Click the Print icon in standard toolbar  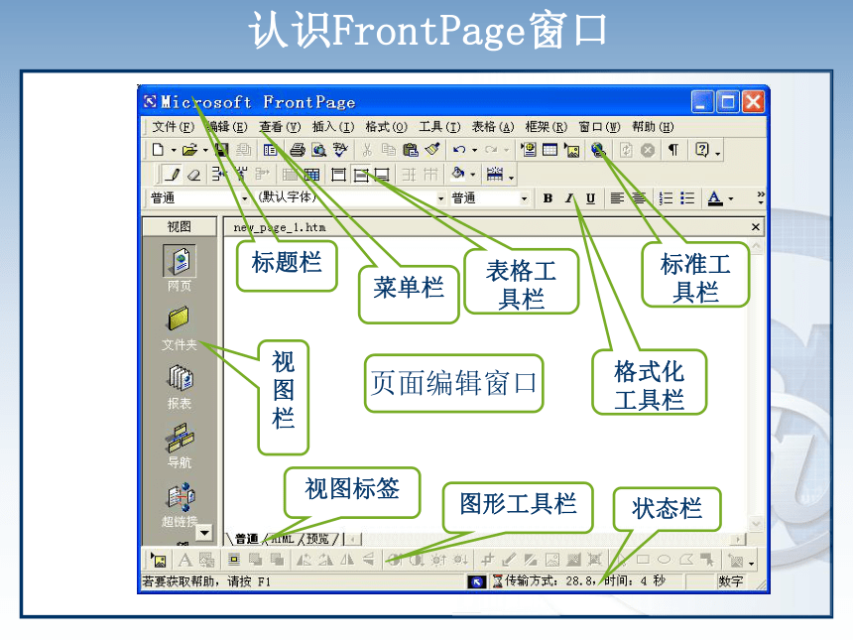pyautogui.click(x=297, y=150)
